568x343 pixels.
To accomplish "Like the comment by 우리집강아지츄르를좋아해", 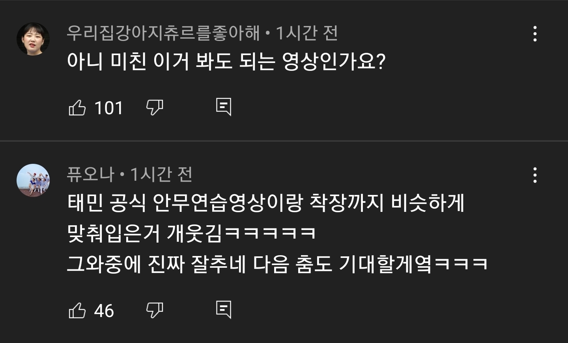I will (x=77, y=108).
